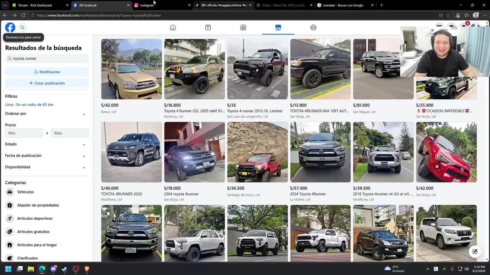The image size is (490, 275).
Task: Open the 2004 toyota 4runner listing photo
Action: coord(194,152)
